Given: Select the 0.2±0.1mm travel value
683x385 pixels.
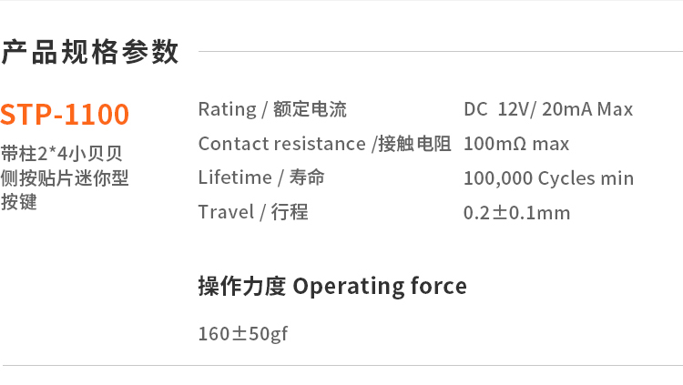Looking at the screenshot, I should click(x=516, y=213).
